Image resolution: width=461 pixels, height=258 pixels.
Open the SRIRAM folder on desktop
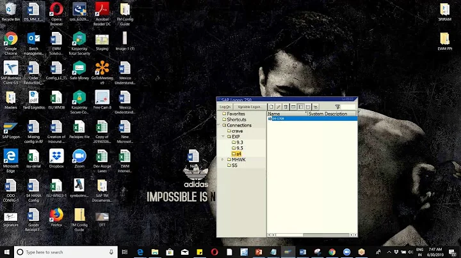(x=444, y=12)
